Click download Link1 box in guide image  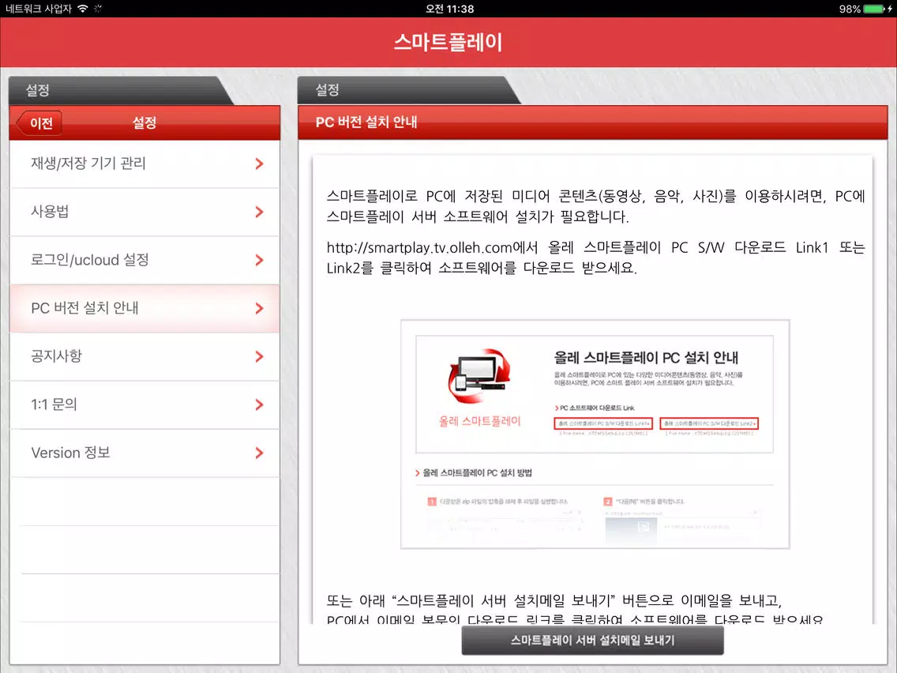point(603,423)
